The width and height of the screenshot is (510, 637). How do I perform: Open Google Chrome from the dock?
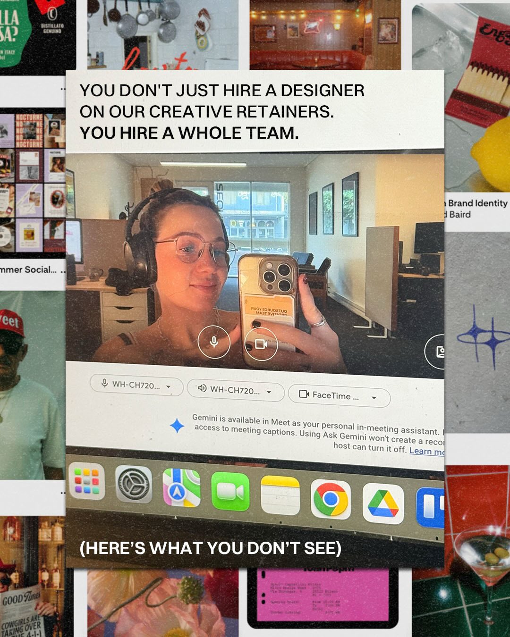pos(331,499)
